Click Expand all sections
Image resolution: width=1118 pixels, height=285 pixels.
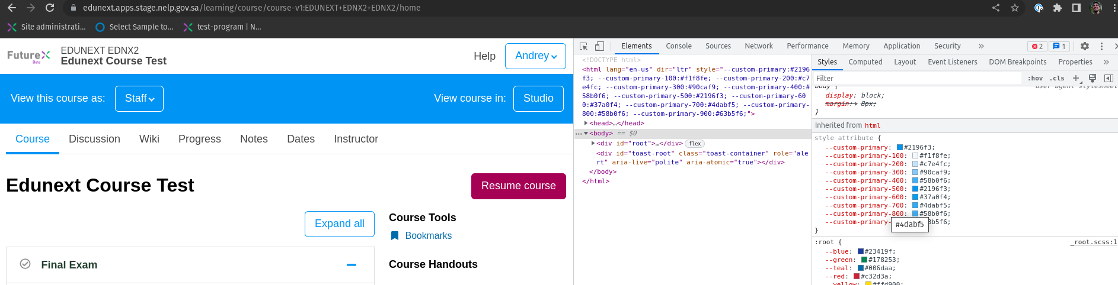point(340,224)
